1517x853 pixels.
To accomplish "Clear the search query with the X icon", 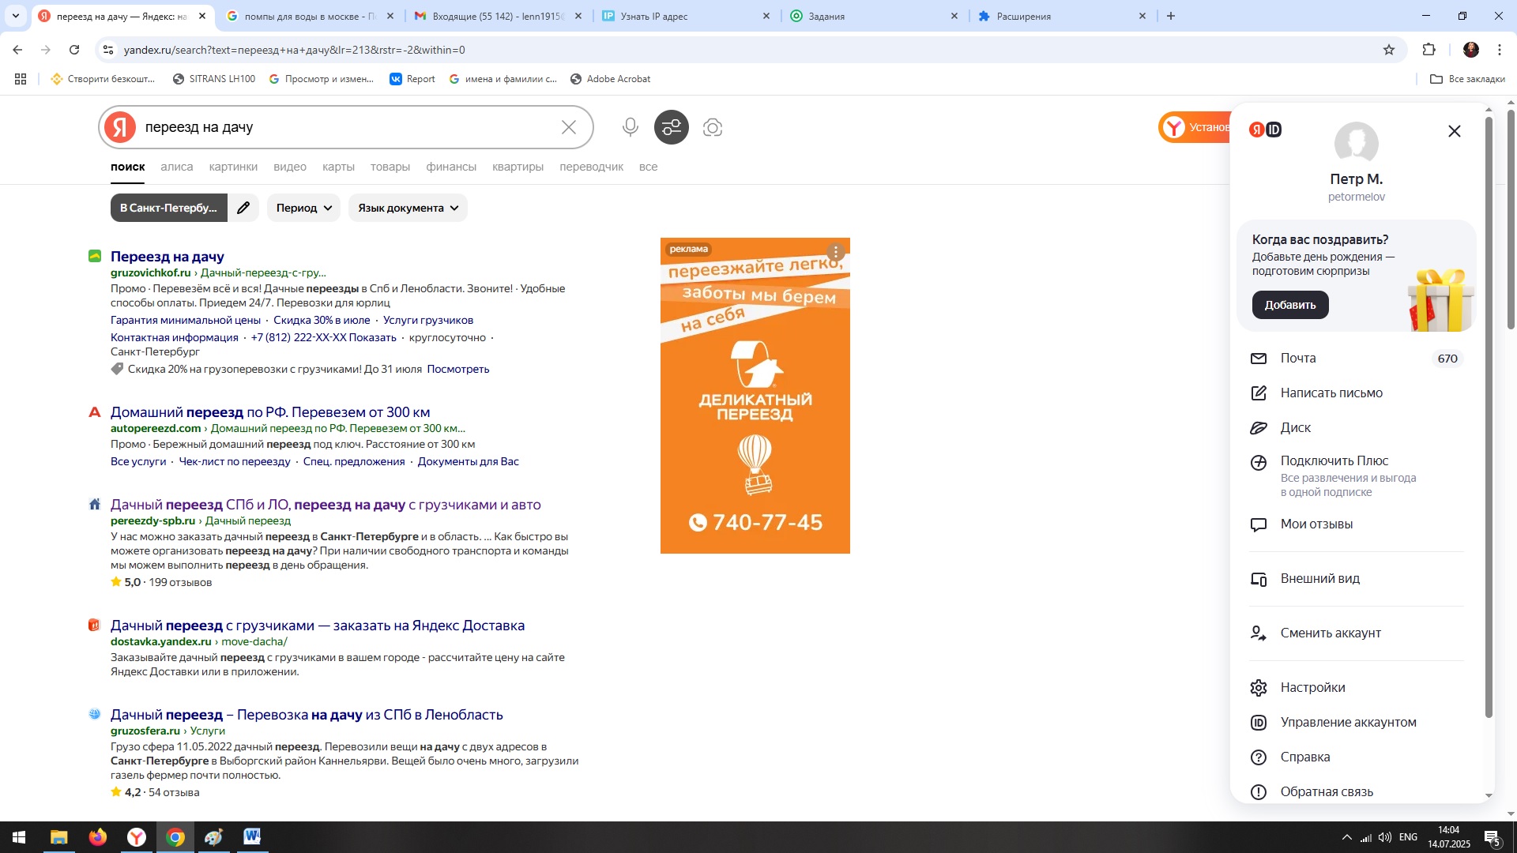I will click(569, 127).
